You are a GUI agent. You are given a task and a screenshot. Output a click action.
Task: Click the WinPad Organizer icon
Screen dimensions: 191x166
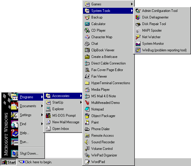[87, 155]
